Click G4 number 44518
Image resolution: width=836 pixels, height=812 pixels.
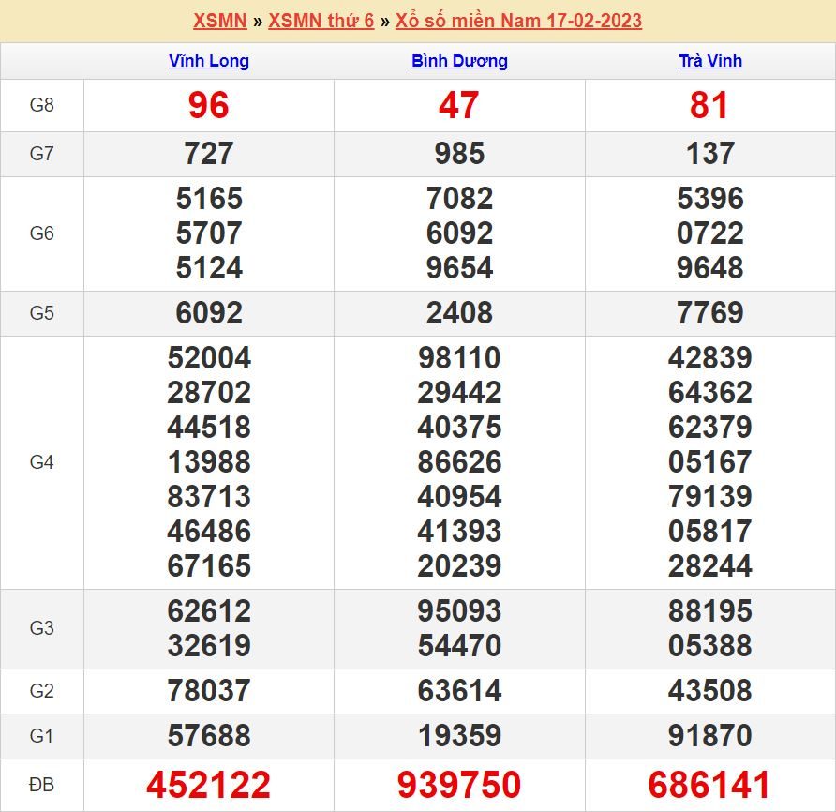[209, 428]
